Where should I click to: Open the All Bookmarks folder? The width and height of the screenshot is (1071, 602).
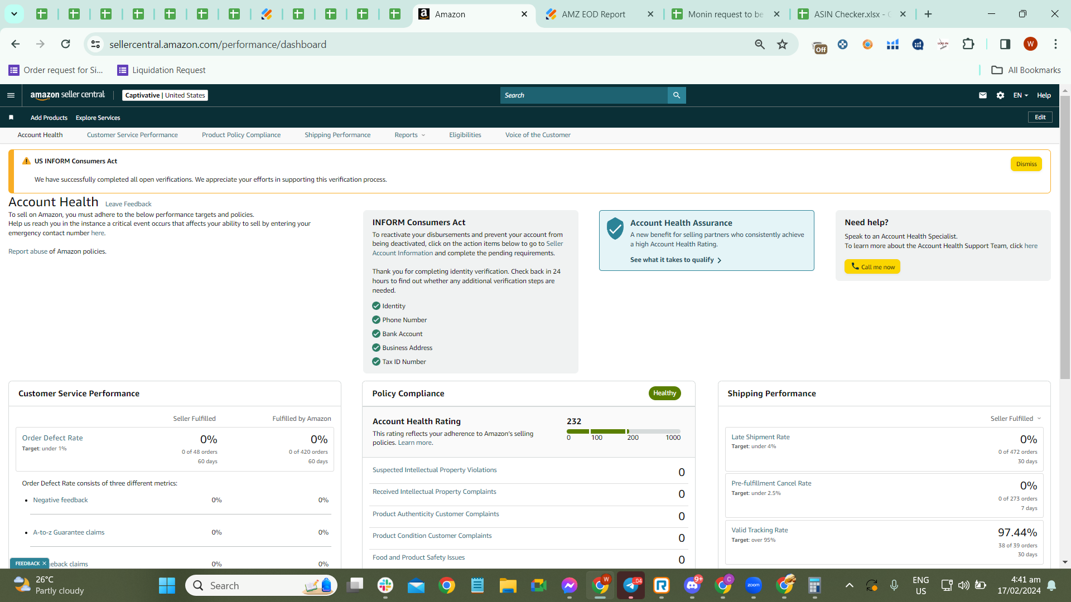point(1026,70)
